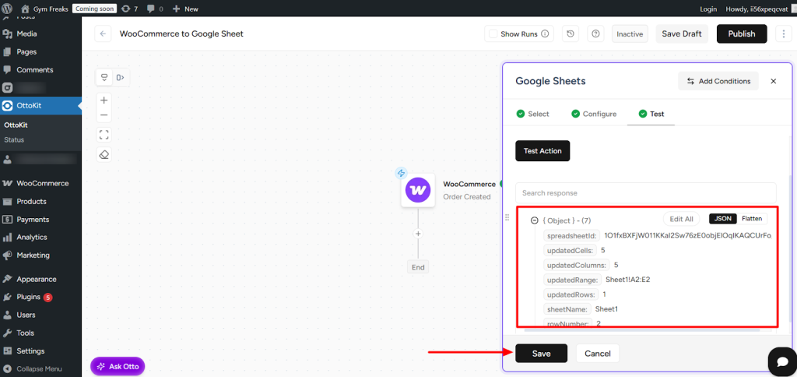
Task: Click the fit-to-screen canvas icon
Action: (x=104, y=135)
